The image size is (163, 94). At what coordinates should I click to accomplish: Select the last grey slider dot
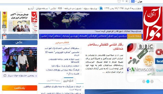click(x=152, y=81)
